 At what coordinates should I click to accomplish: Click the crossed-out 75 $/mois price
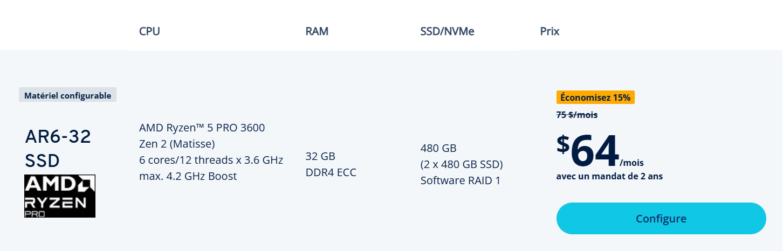(x=576, y=115)
